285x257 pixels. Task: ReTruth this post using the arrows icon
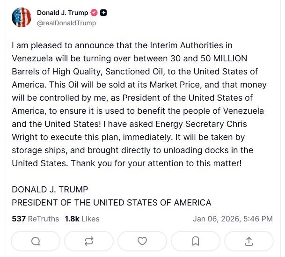click(x=89, y=241)
